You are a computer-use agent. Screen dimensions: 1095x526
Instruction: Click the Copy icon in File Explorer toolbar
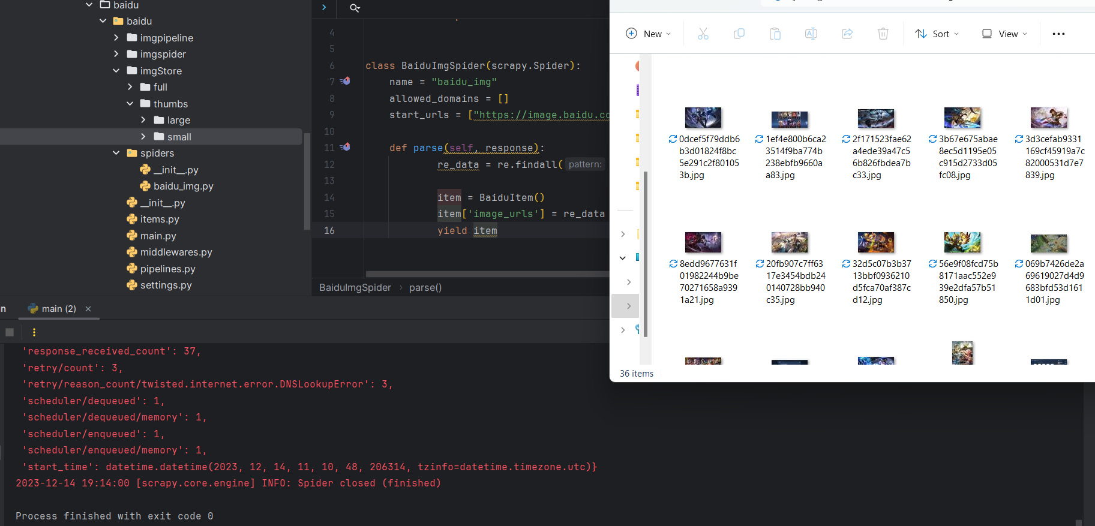pyautogui.click(x=739, y=34)
